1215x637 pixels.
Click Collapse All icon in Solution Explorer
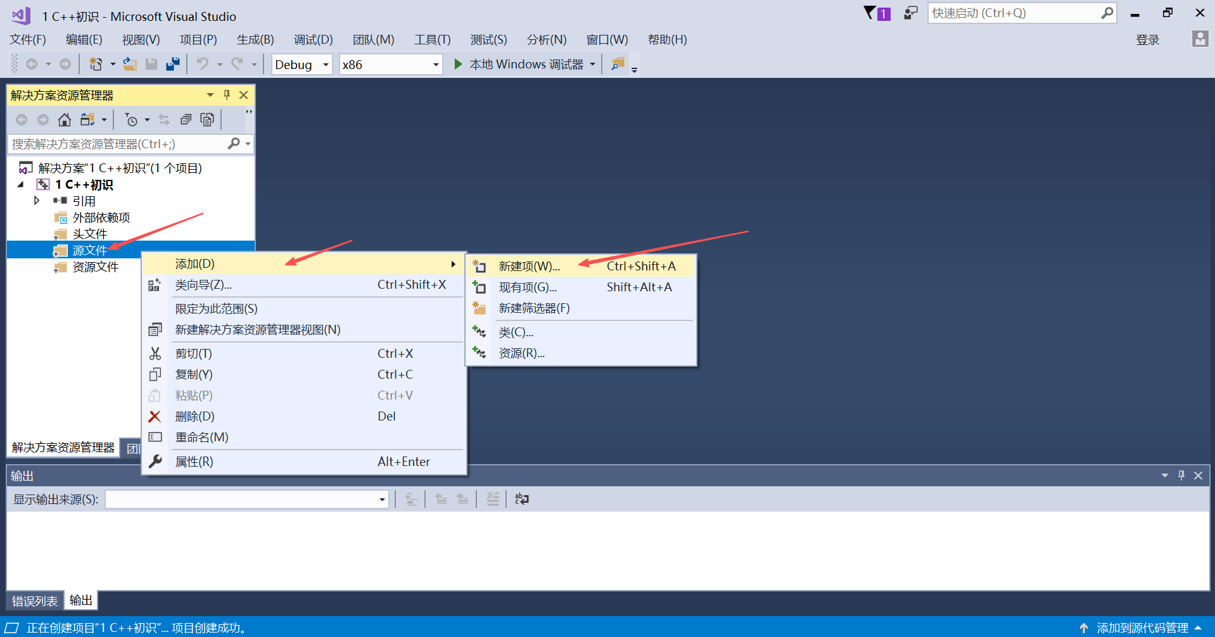(186, 120)
